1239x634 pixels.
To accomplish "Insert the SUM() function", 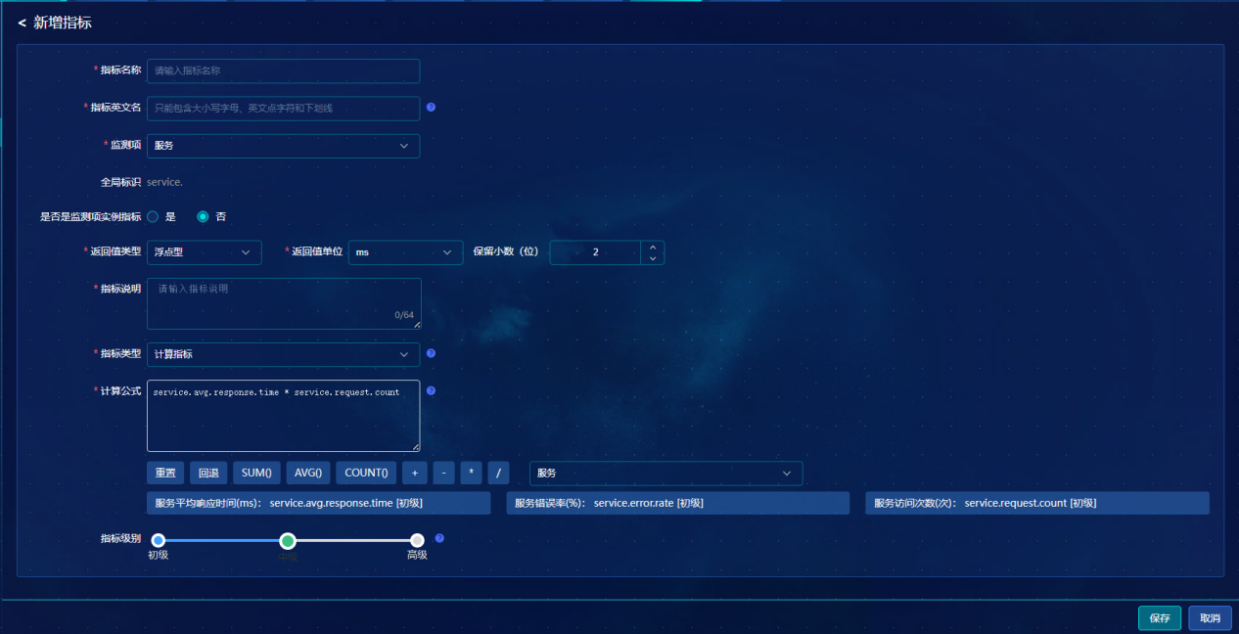I will point(256,474).
